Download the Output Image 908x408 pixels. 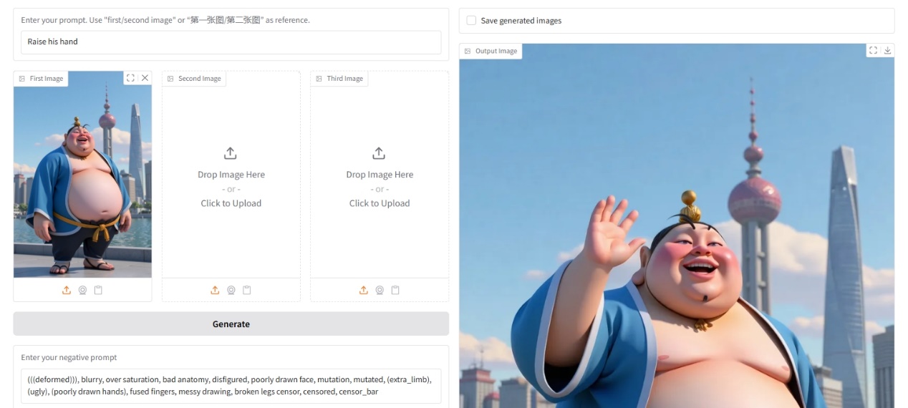pos(887,50)
